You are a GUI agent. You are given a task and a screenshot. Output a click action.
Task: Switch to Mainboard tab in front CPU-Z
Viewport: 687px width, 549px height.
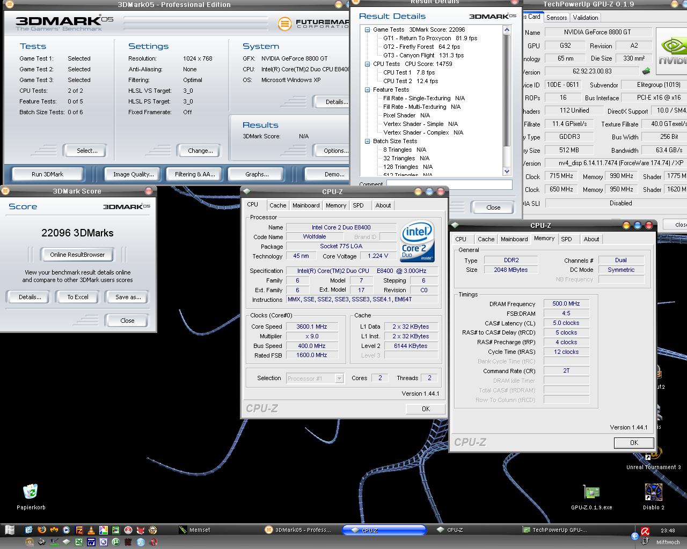pos(306,205)
